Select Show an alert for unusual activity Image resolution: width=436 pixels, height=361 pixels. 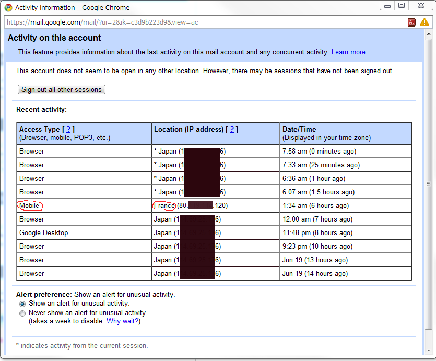pos(22,304)
